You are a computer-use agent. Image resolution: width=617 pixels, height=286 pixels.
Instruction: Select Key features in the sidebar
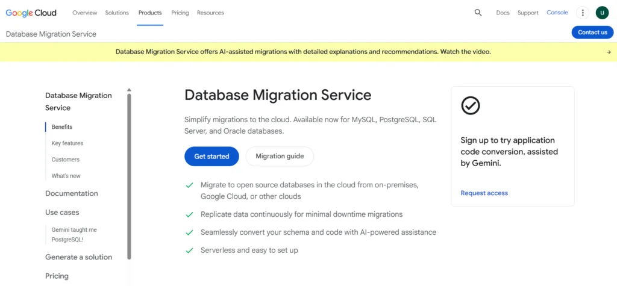(x=67, y=143)
